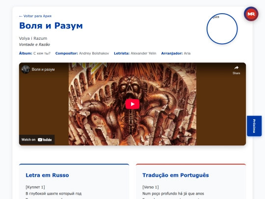Click the Compositor: label

point(67,53)
